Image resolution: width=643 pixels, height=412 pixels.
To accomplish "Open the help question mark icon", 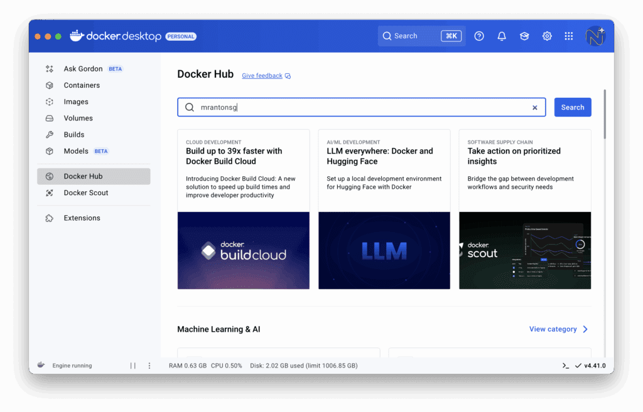I will click(479, 36).
